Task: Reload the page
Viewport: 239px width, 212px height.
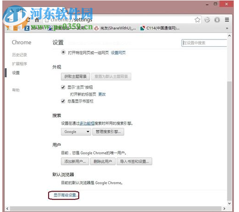Action: [28, 20]
